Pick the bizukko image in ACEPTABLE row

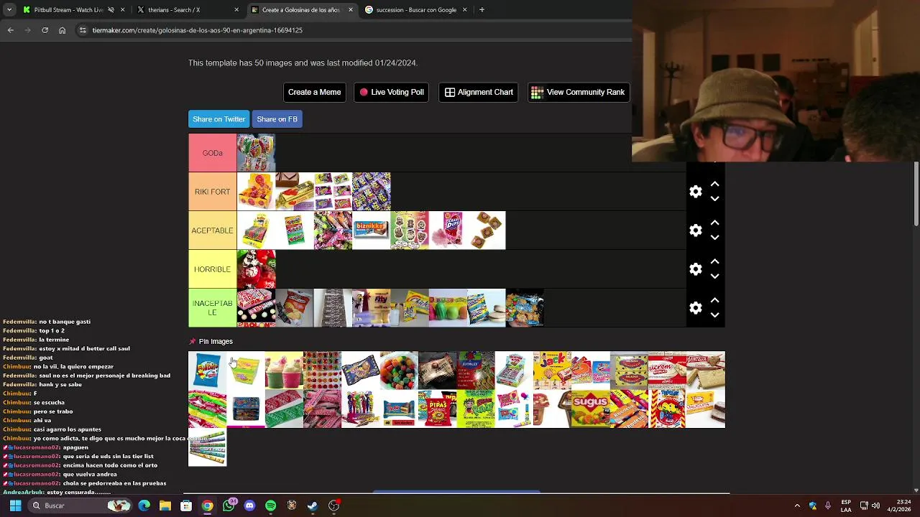[372, 230]
